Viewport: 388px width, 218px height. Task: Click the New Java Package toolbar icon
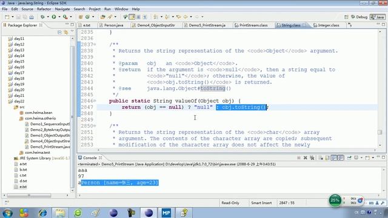[x=81, y=17]
